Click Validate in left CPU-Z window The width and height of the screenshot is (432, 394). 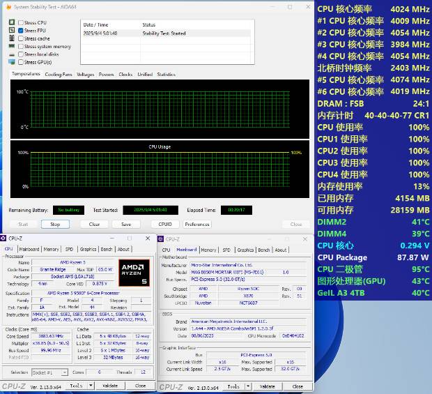[110, 386]
